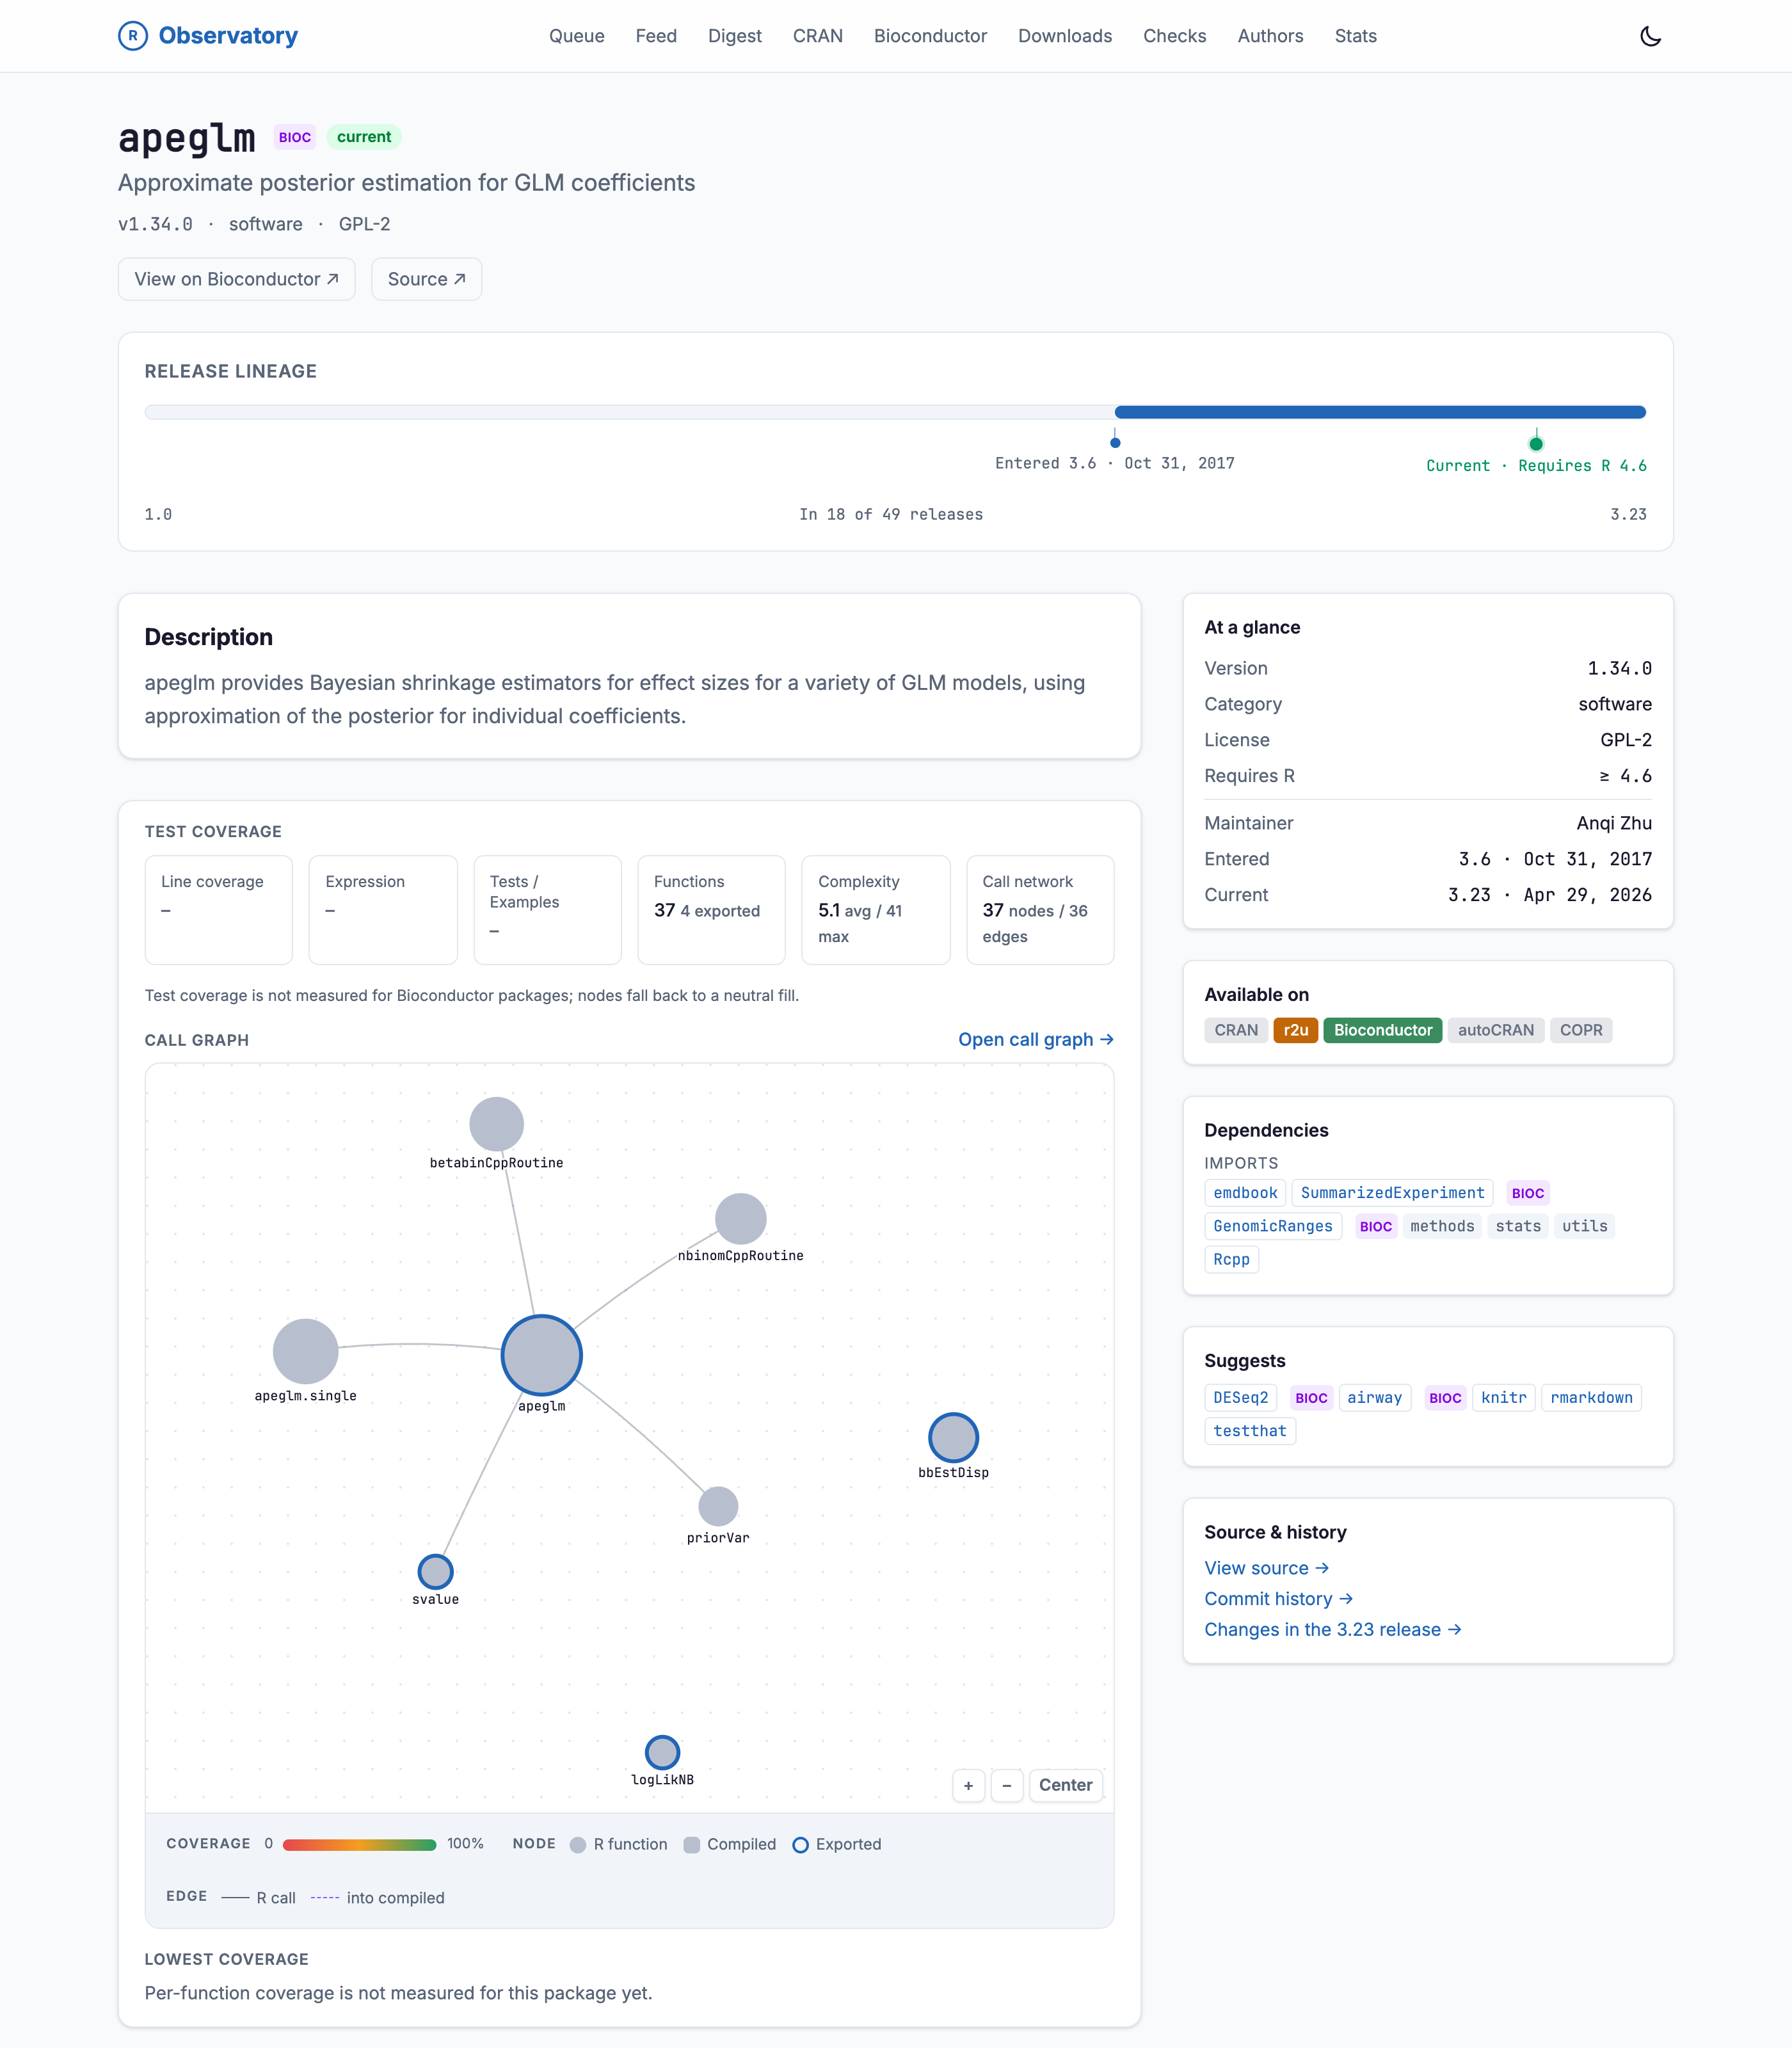Zoom in the call graph with plus
1792x2048 pixels.
[x=968, y=1785]
